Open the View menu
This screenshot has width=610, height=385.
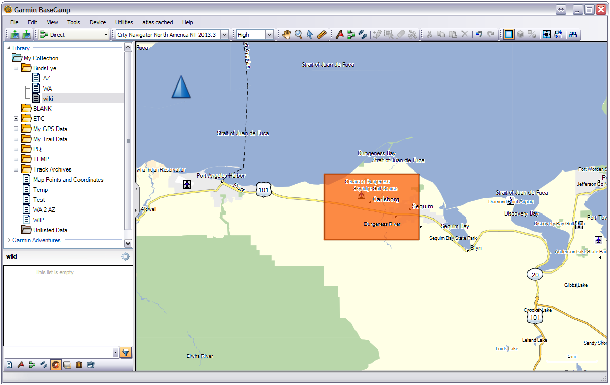[52, 22]
